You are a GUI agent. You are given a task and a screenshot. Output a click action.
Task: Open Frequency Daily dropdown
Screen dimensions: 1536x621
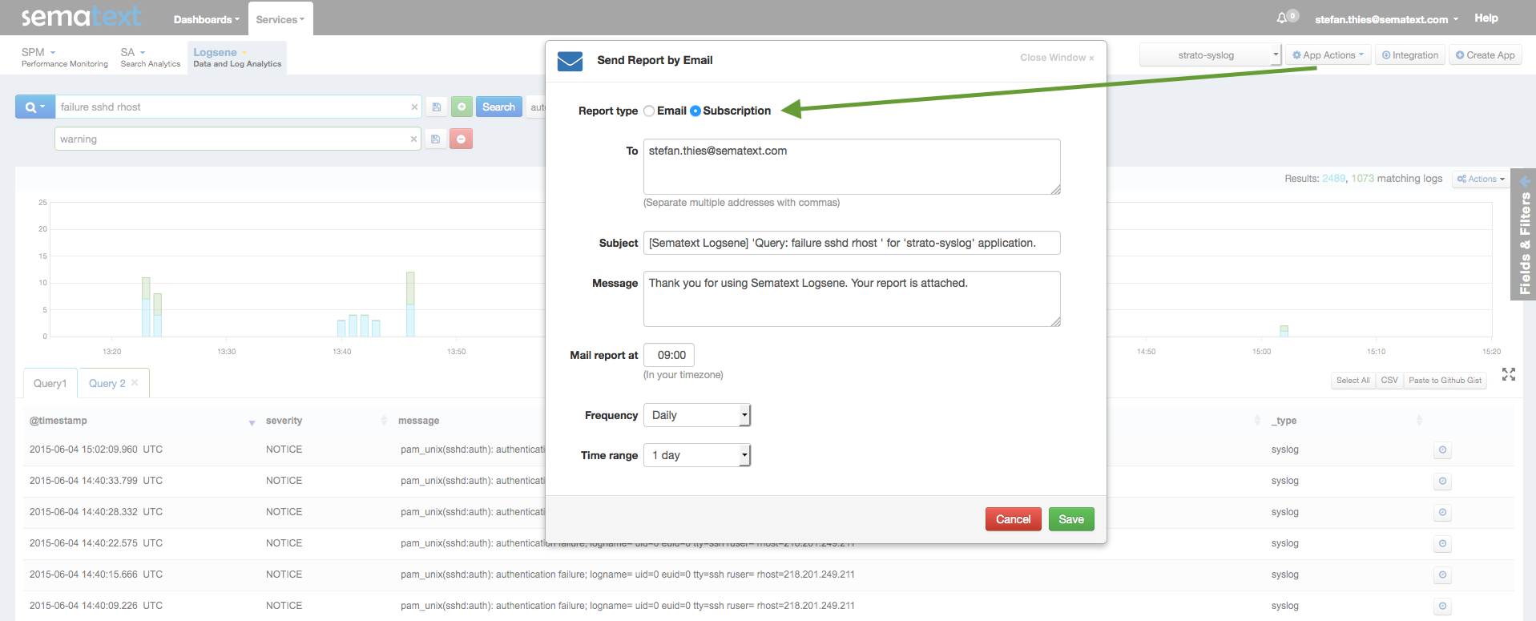tap(697, 415)
